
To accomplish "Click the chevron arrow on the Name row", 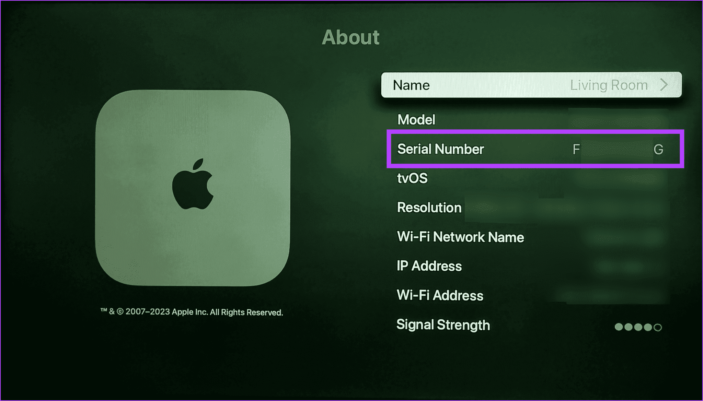I will [664, 85].
